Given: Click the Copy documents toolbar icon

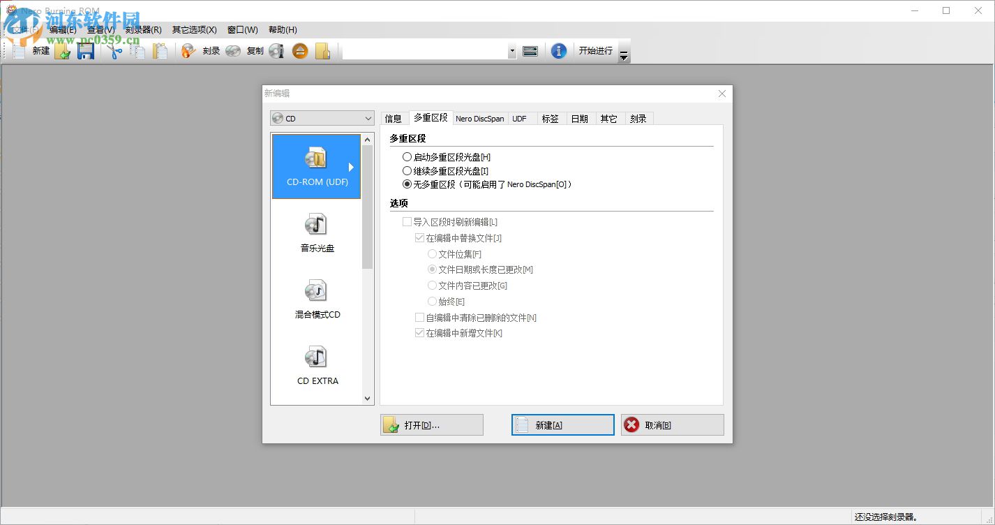Looking at the screenshot, I should [x=137, y=51].
